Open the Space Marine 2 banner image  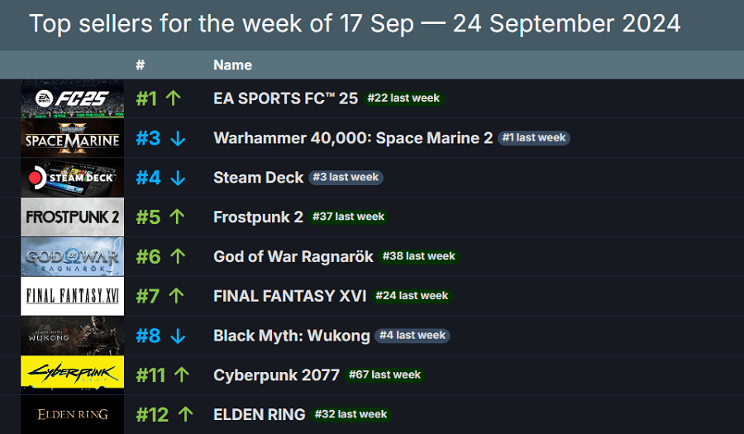[x=72, y=138]
